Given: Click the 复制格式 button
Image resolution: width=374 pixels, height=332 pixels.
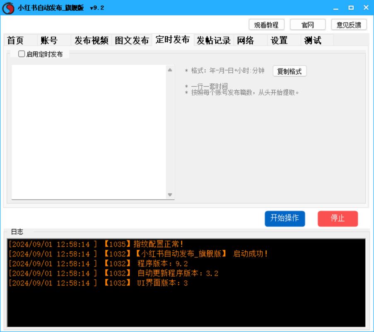Looking at the screenshot, I should pos(290,71).
